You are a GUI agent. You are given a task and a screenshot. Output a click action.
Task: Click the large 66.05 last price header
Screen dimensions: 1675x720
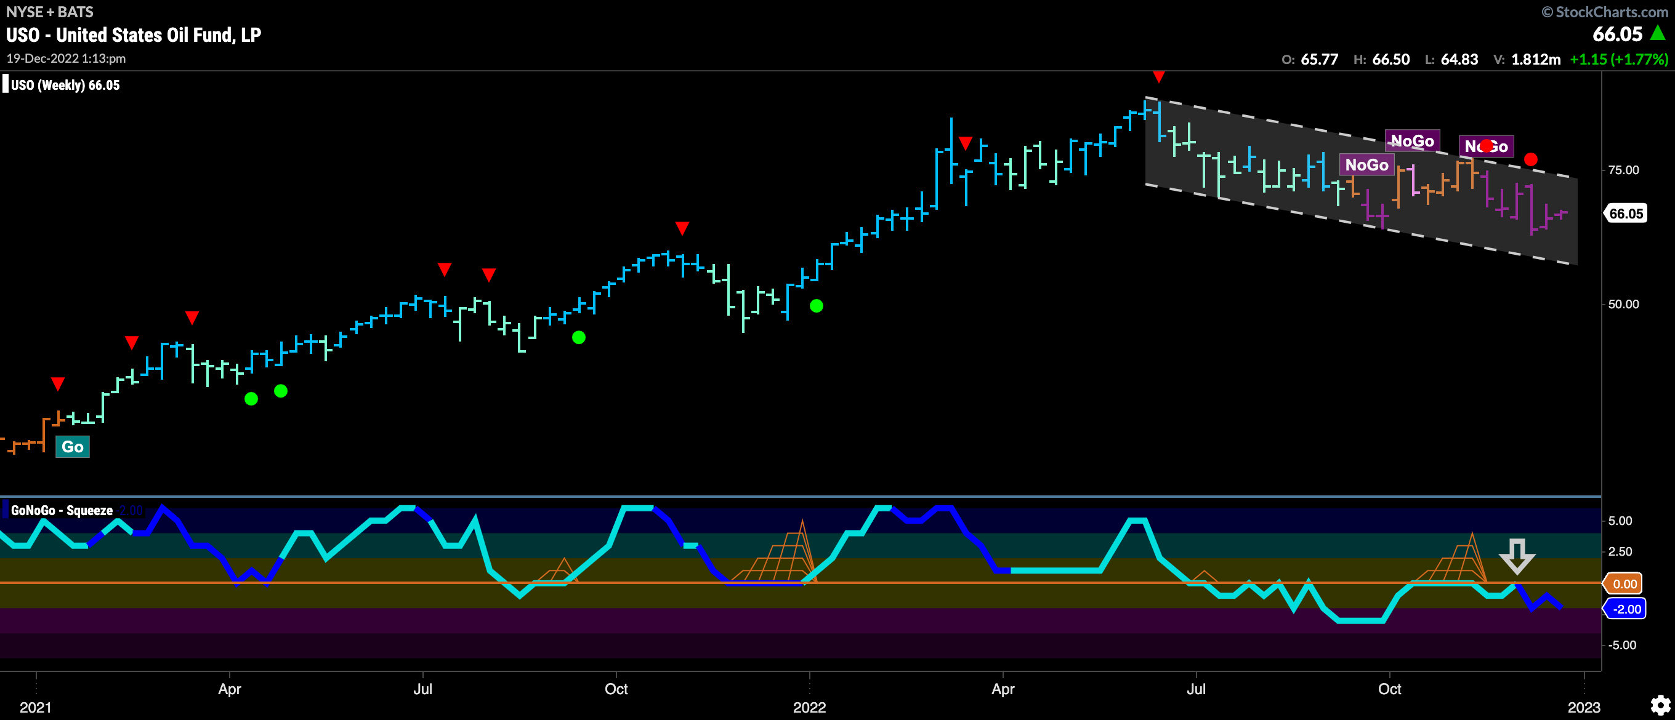(x=1617, y=34)
